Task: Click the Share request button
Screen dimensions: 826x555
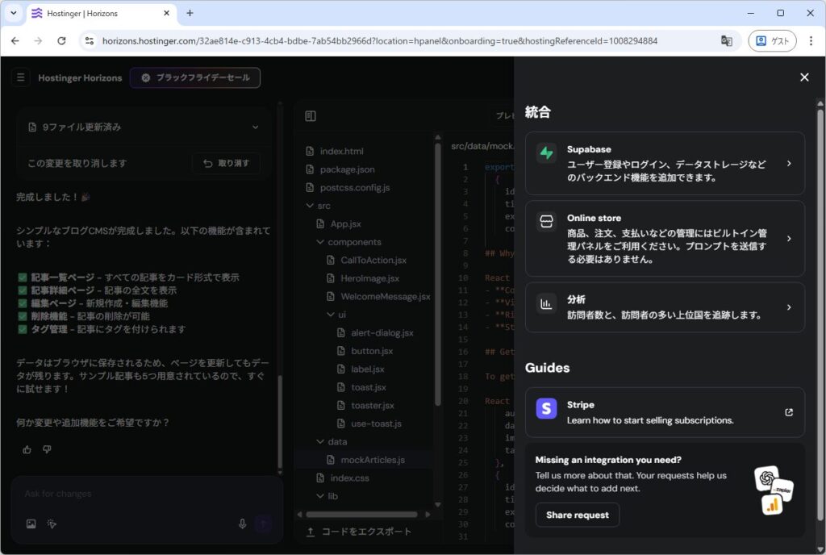Action: coord(577,515)
